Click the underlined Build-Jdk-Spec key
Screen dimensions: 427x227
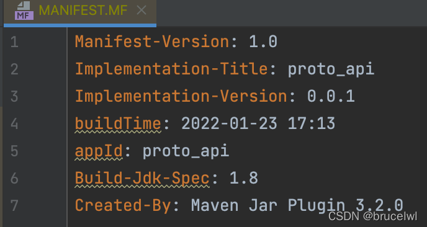tap(142, 179)
